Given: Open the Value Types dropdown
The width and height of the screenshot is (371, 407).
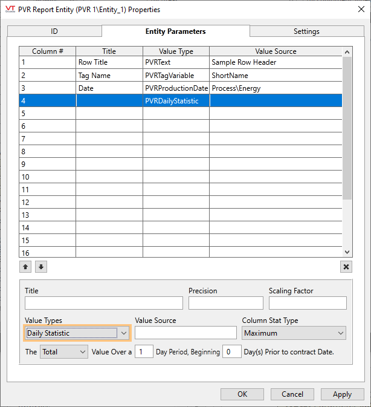Looking at the screenshot, I should (x=77, y=333).
